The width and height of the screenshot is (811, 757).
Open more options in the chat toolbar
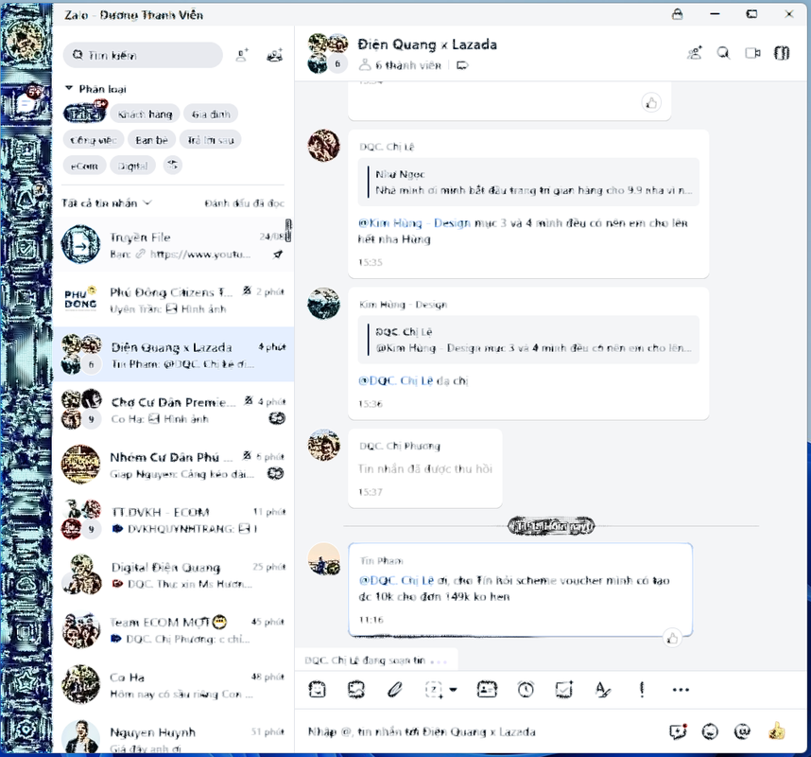pos(681,689)
